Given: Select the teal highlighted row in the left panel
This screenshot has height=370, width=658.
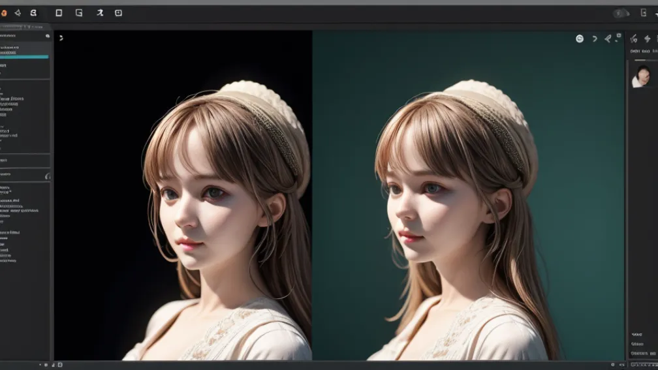Looking at the screenshot, I should click(x=24, y=57).
